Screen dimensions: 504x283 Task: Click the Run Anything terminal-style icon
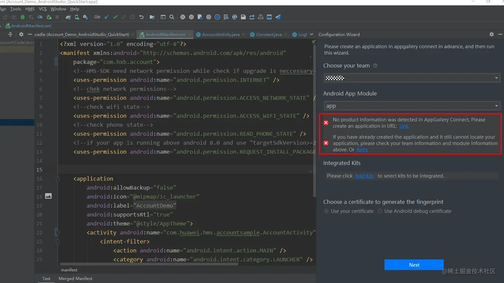point(163,17)
